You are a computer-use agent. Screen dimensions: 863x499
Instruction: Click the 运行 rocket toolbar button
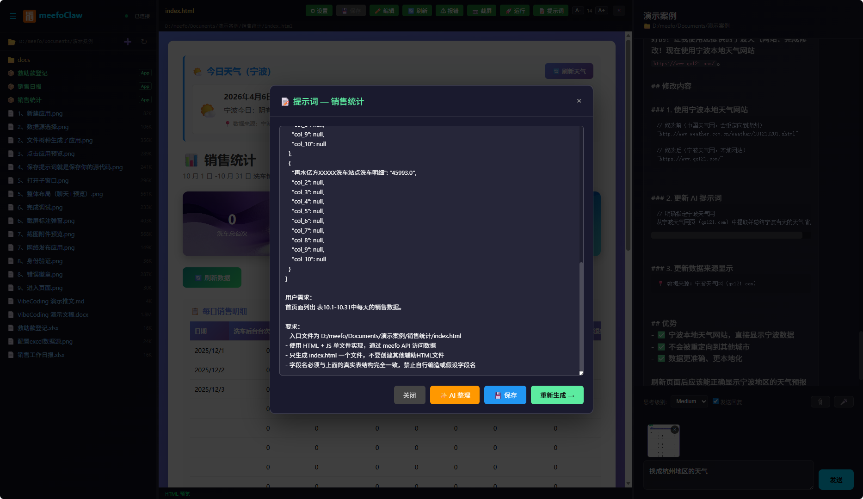(515, 11)
